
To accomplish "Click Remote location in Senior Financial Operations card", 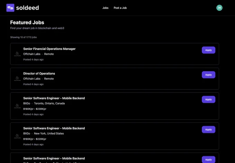I will (x=49, y=54).
